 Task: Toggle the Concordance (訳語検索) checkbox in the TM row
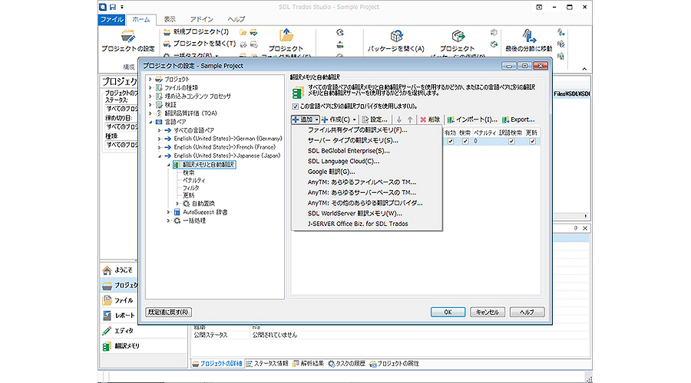(511, 141)
